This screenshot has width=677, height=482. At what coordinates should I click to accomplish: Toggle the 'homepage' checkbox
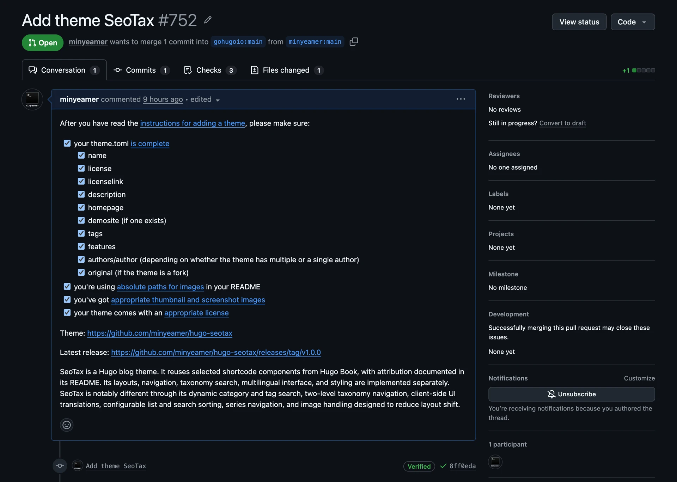tap(81, 207)
